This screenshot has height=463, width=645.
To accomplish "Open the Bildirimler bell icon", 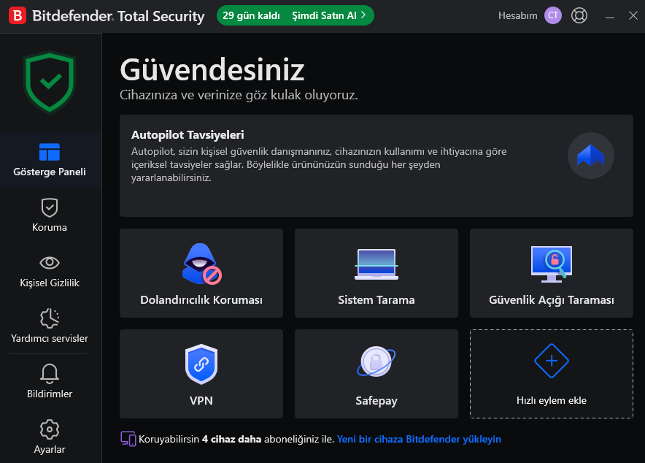I will click(x=50, y=373).
